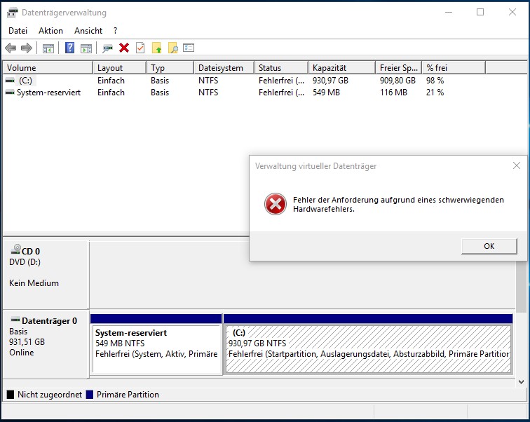Click the connect/rescan disk toolbar icon
This screenshot has width=530, height=422.
click(107, 48)
